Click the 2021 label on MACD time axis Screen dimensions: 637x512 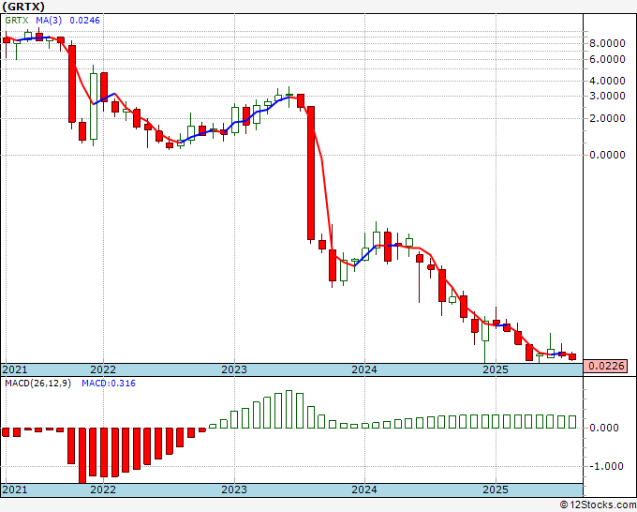click(15, 489)
